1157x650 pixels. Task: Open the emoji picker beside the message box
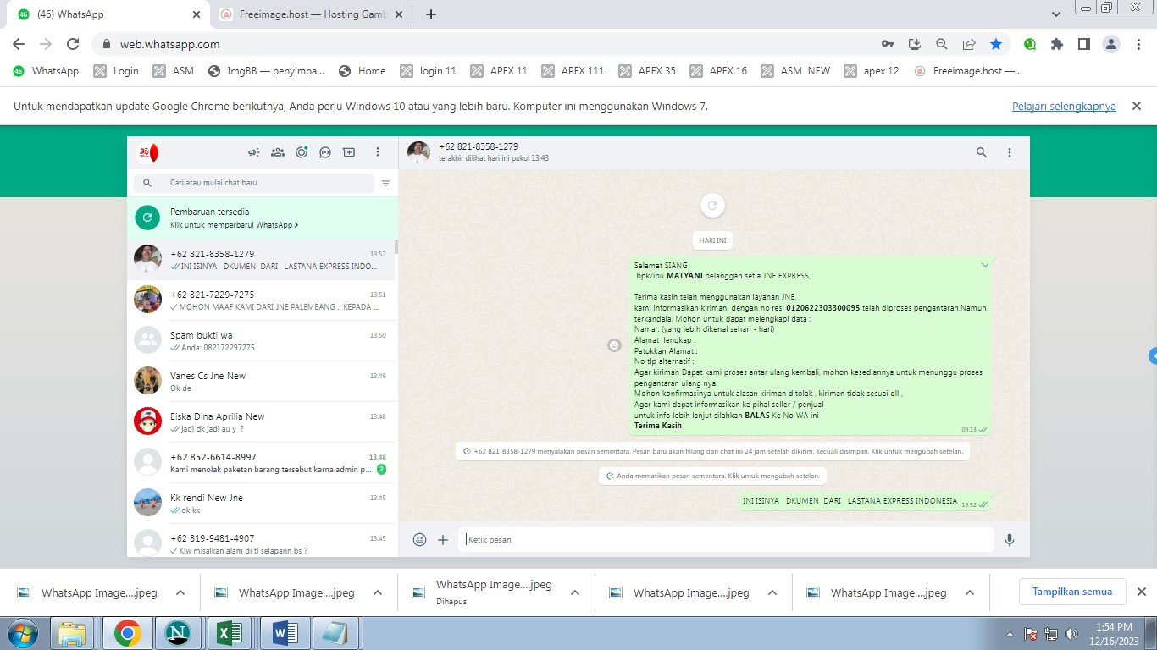[x=419, y=539]
